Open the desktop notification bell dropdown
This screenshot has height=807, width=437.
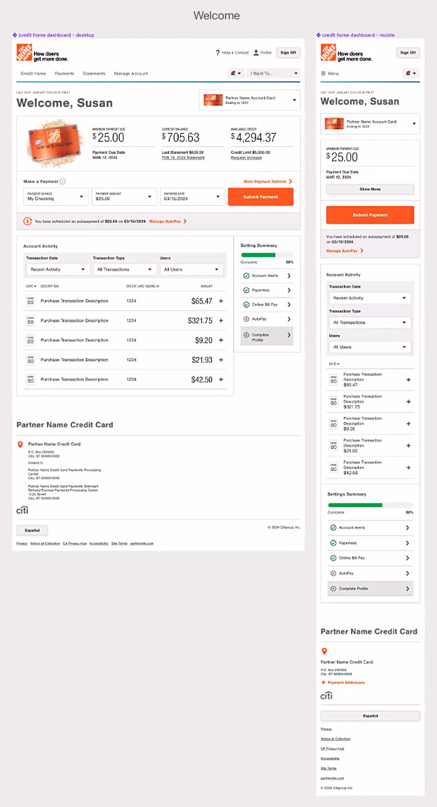pos(236,74)
